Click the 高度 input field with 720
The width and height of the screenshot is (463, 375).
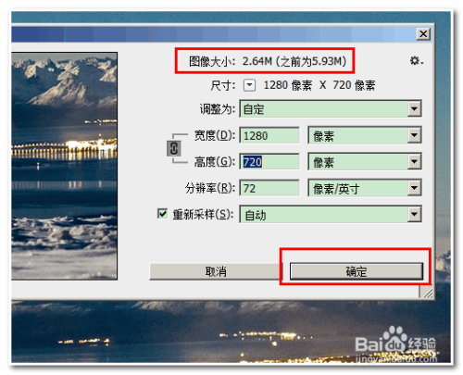pos(269,162)
